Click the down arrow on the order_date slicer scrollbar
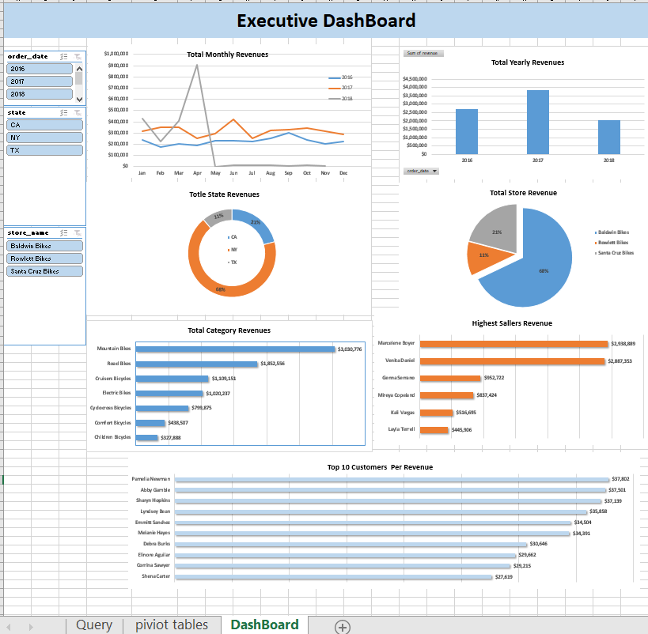The image size is (648, 634). pos(79,100)
